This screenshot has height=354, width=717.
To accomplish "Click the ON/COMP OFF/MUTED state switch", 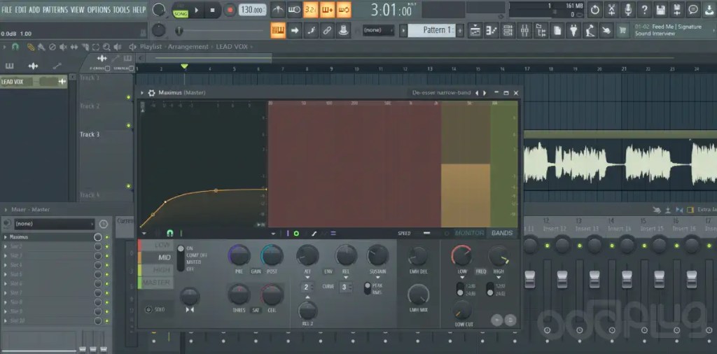I will 181,259.
